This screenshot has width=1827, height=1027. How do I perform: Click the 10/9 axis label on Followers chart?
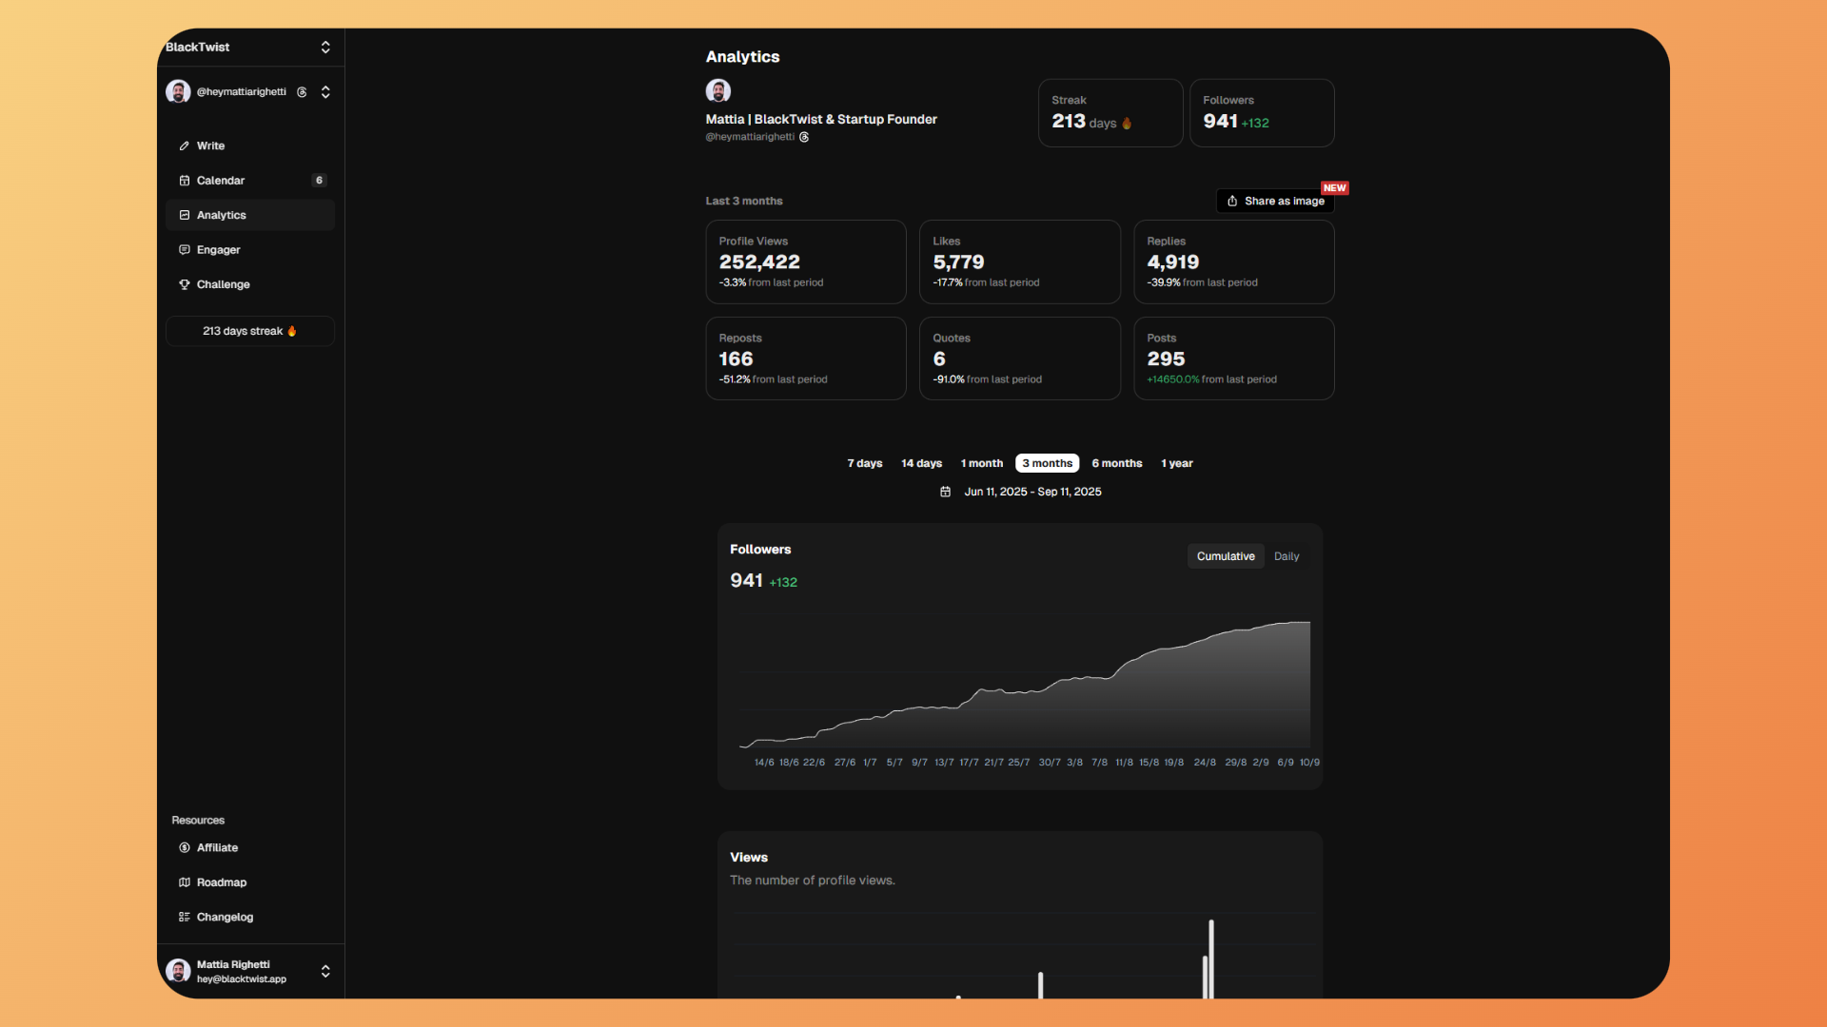click(1309, 763)
